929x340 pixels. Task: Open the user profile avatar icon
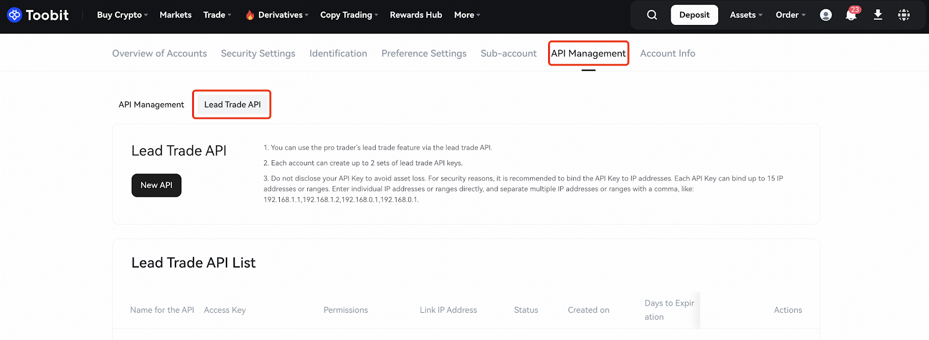[826, 15]
